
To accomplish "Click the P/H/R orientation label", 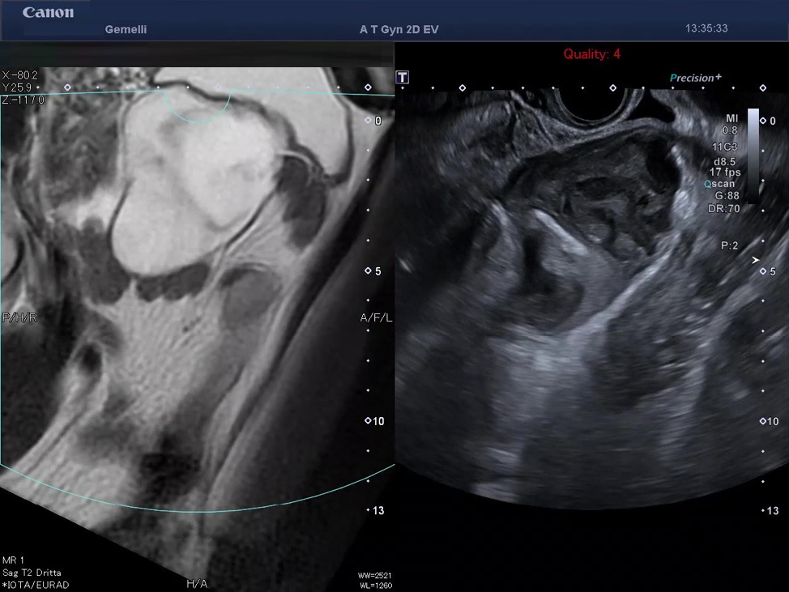I will pyautogui.click(x=19, y=317).
